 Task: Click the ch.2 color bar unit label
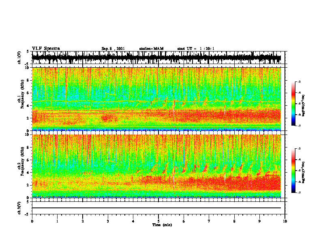[304, 172]
